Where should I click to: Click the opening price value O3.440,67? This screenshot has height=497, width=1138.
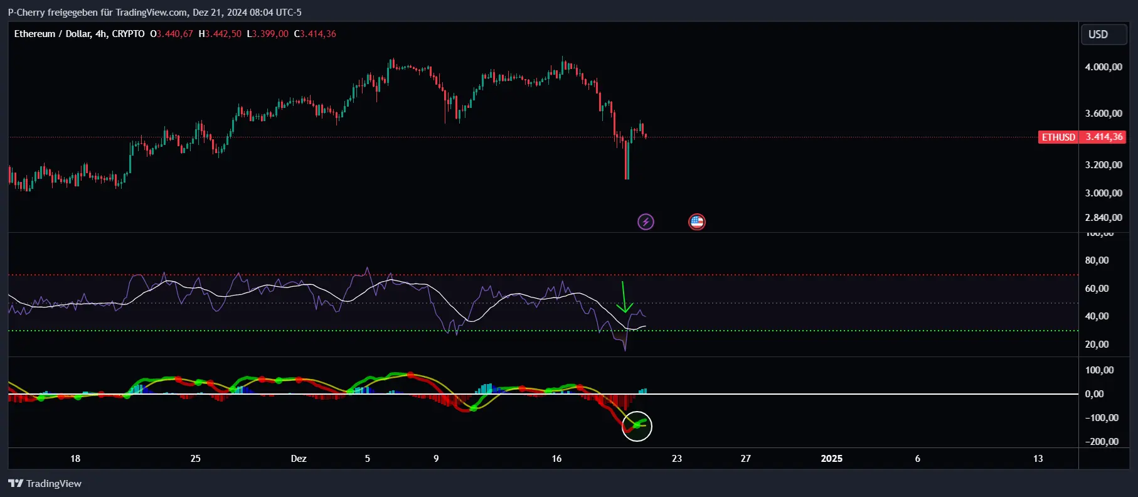(171, 34)
